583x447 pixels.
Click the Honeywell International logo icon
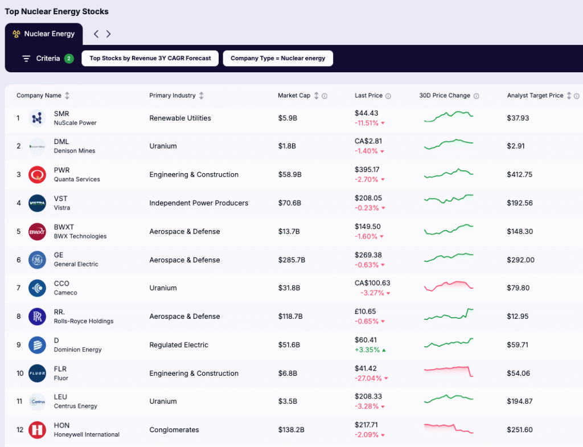coord(37,430)
